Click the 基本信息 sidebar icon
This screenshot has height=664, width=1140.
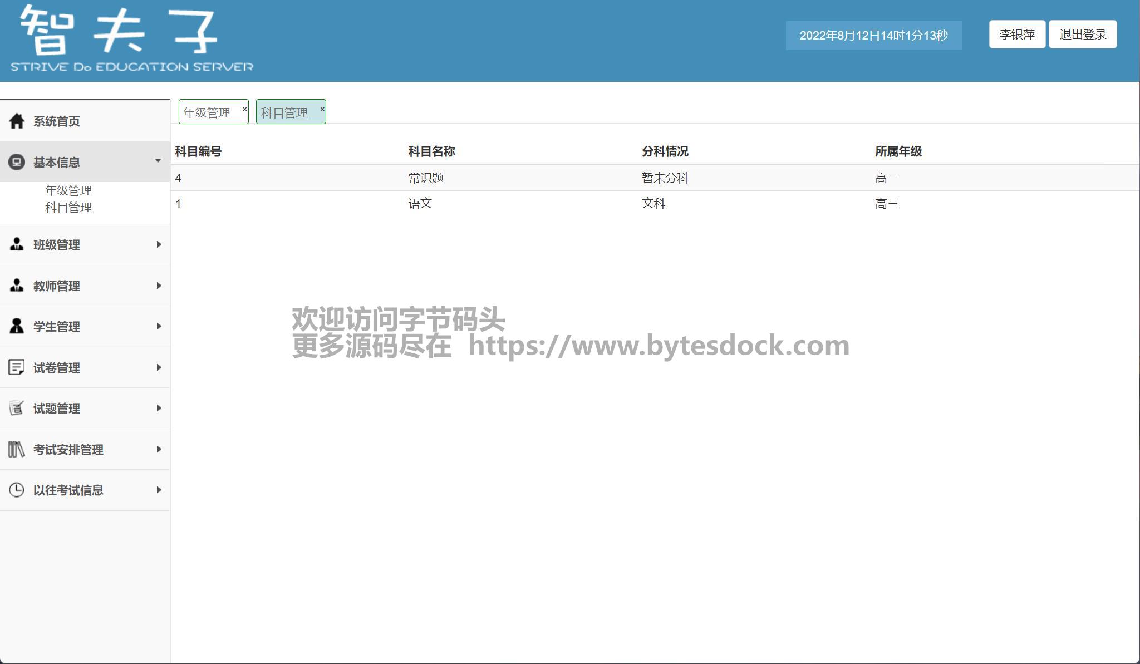[x=17, y=162]
